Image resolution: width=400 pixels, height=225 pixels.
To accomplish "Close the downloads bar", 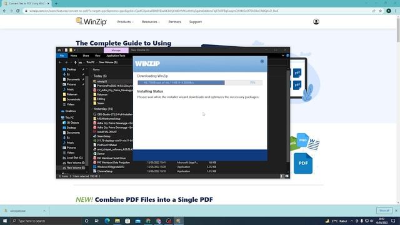I will [x=396, y=211].
